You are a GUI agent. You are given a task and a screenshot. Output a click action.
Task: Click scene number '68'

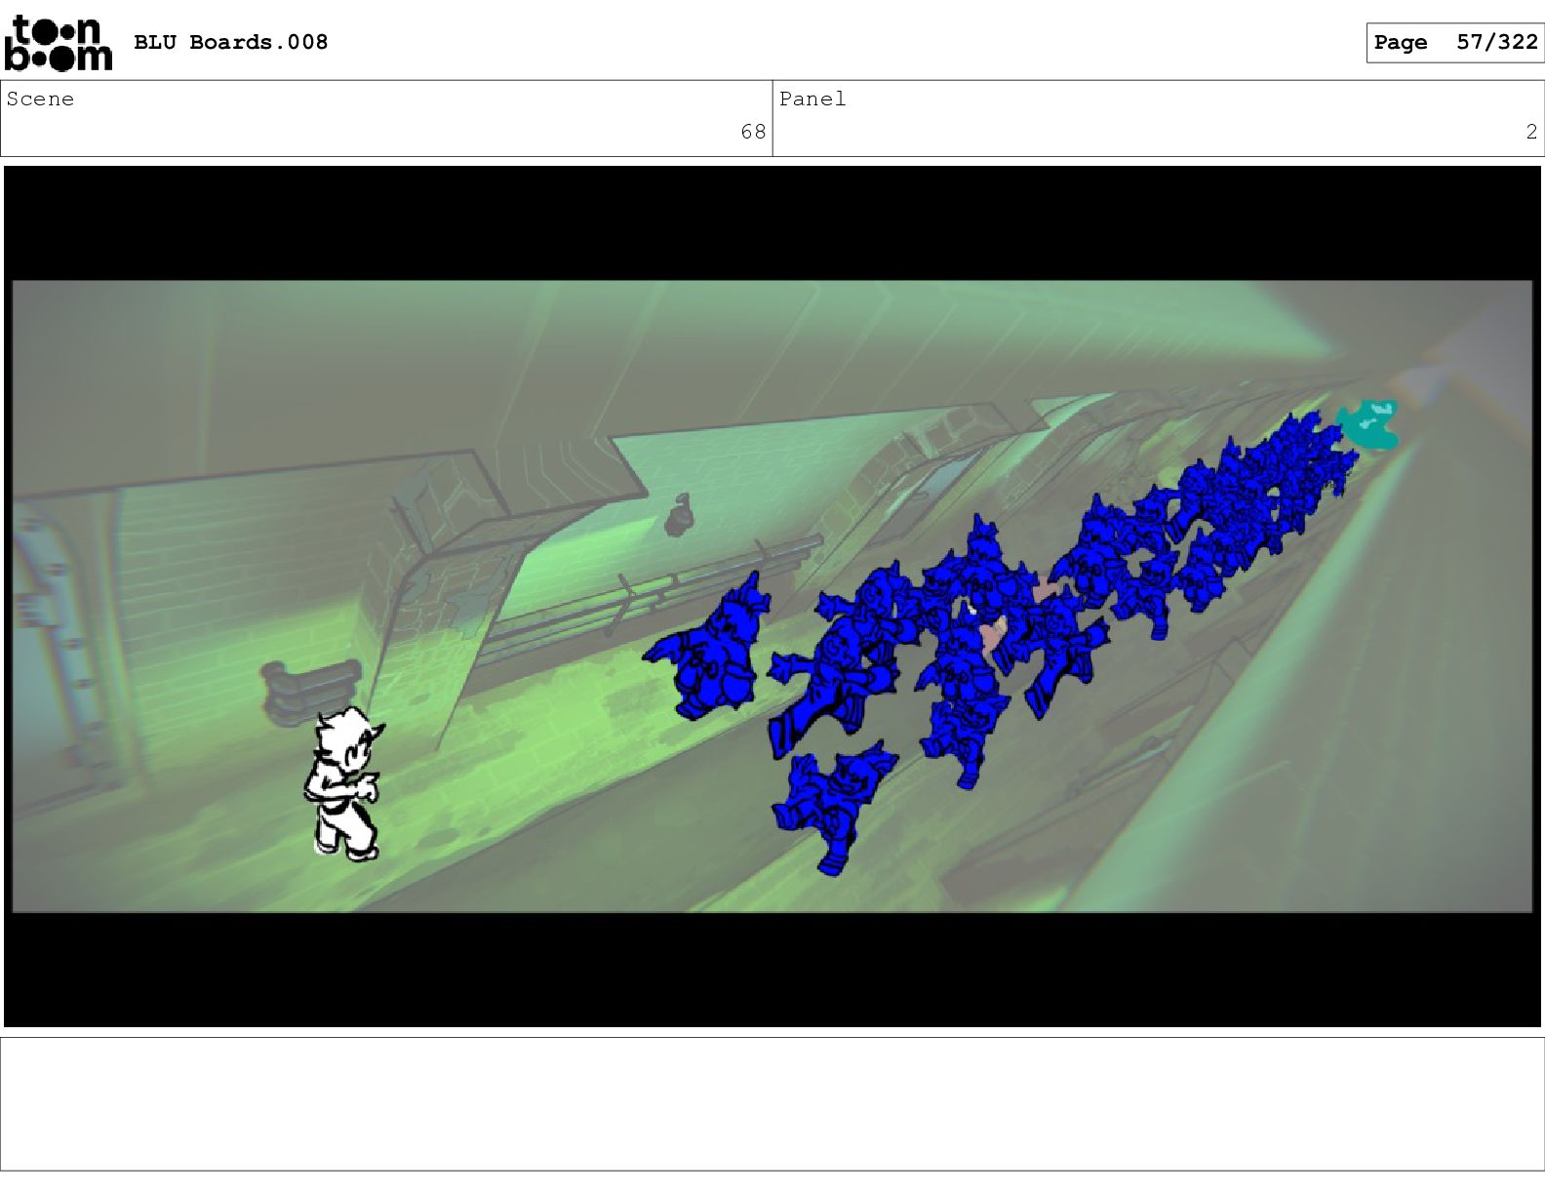(x=753, y=132)
